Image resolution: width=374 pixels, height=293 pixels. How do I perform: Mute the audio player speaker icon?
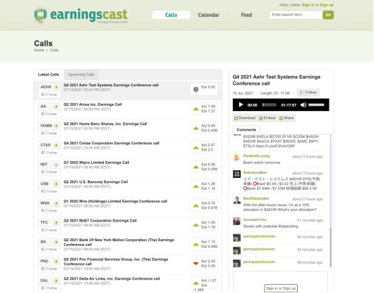coord(303,104)
